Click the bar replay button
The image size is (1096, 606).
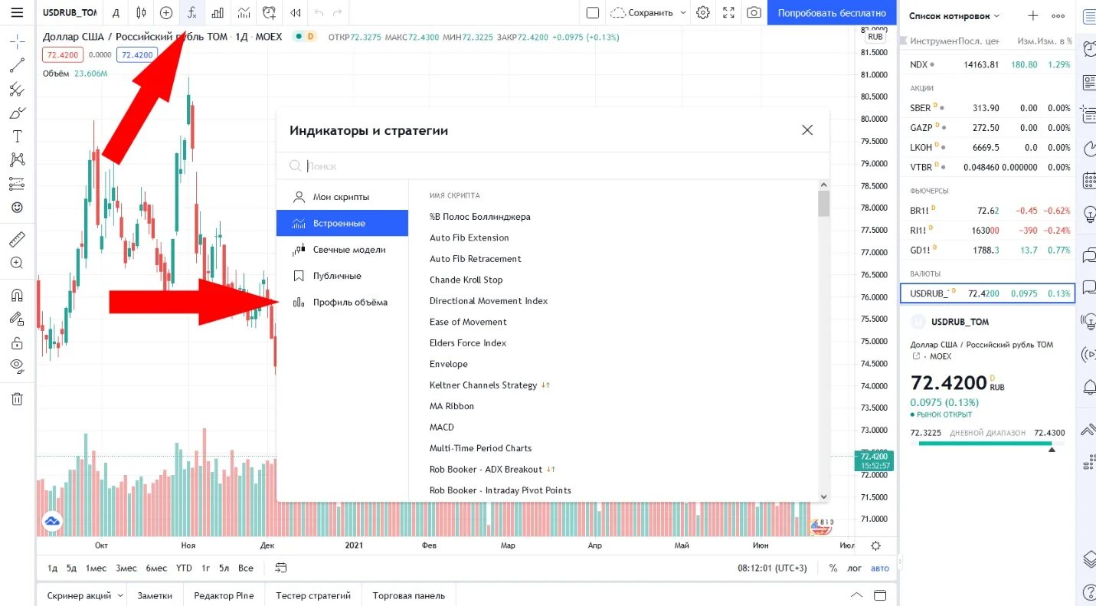[x=295, y=12]
